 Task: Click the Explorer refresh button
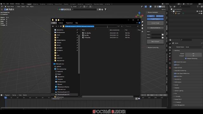click(122, 26)
